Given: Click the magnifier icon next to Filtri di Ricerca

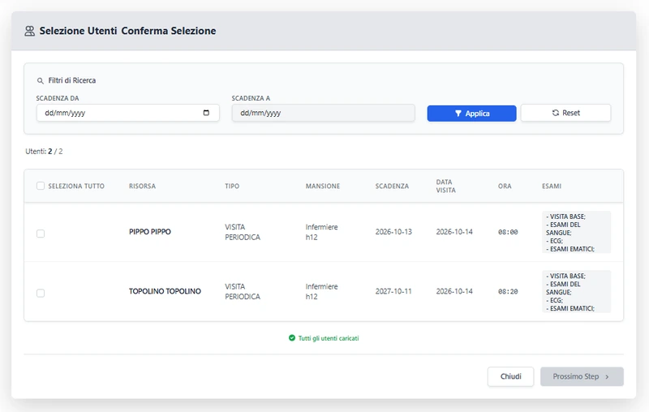Looking at the screenshot, I should 40,80.
